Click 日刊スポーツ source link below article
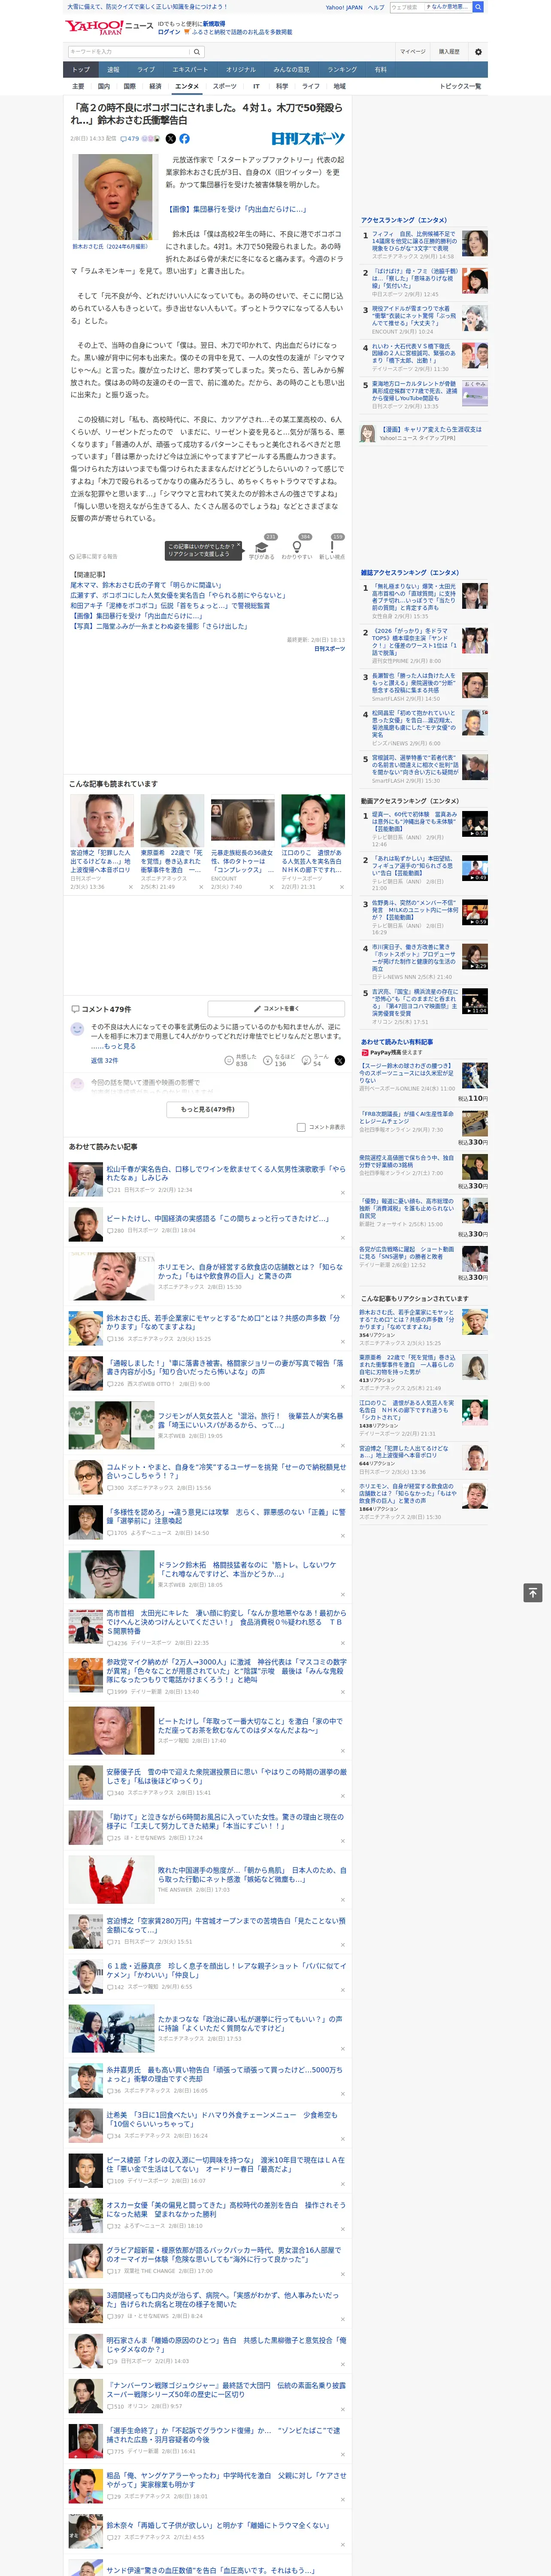Image resolution: width=551 pixels, height=2576 pixels. click(x=329, y=649)
